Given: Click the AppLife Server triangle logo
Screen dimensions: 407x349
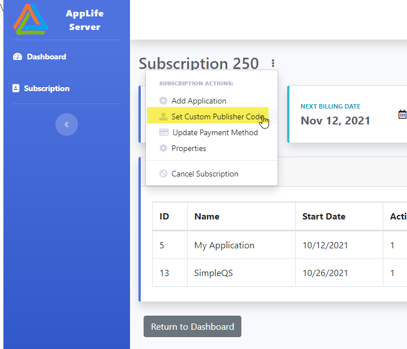Looking at the screenshot, I should (x=31, y=19).
